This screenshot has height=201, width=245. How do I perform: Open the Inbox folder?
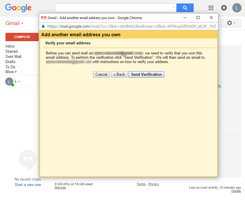click(x=10, y=46)
